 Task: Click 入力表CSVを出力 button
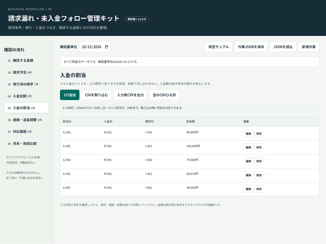click(x=131, y=95)
